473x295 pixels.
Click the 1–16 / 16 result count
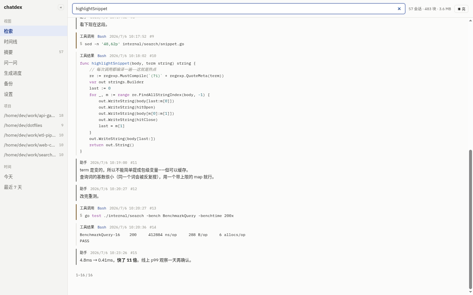click(84, 275)
